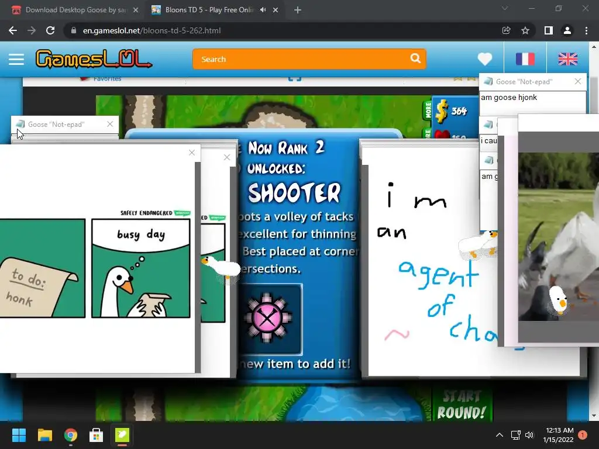The height and width of the screenshot is (449, 599).
Task: Open network settings tray icon
Action: (x=516, y=435)
